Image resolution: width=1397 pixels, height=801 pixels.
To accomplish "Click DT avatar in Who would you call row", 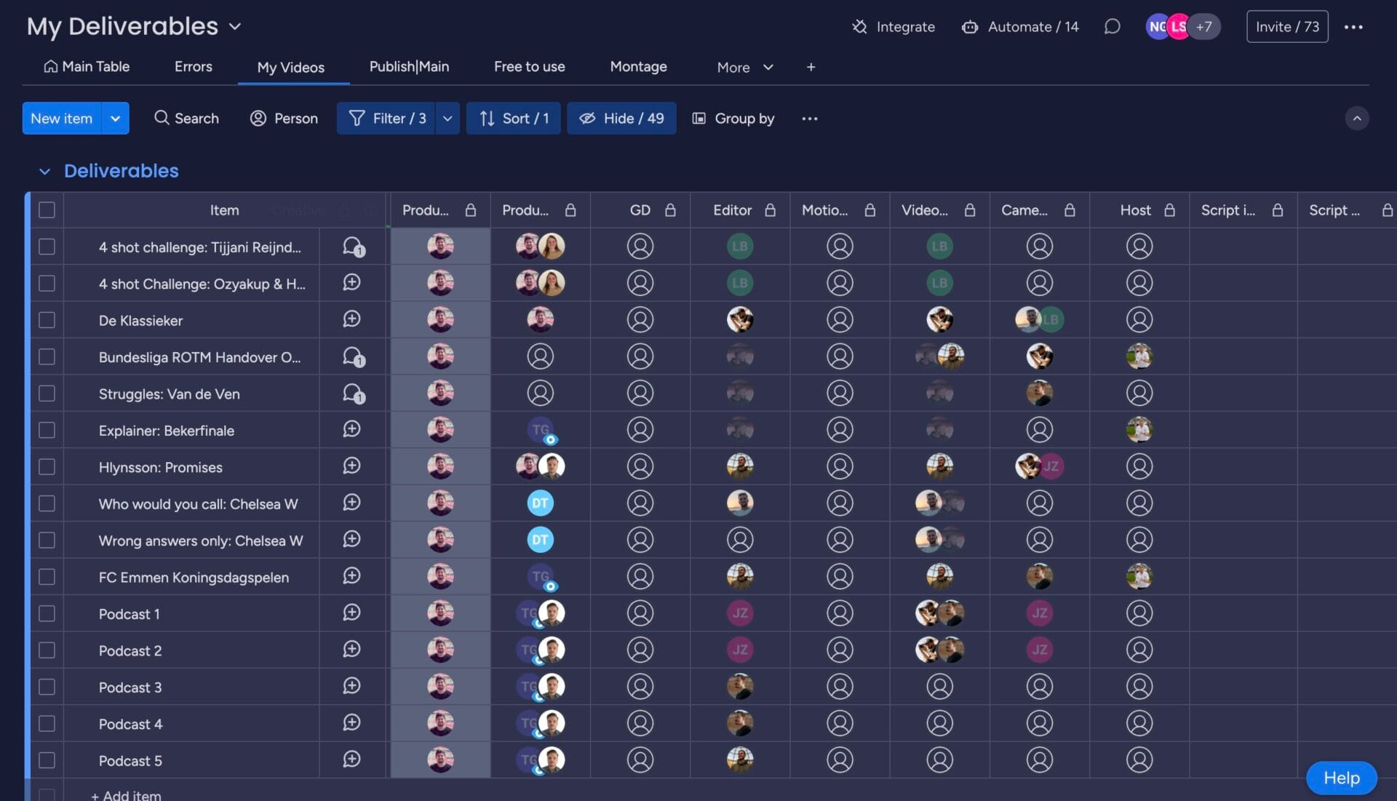I will coord(540,503).
